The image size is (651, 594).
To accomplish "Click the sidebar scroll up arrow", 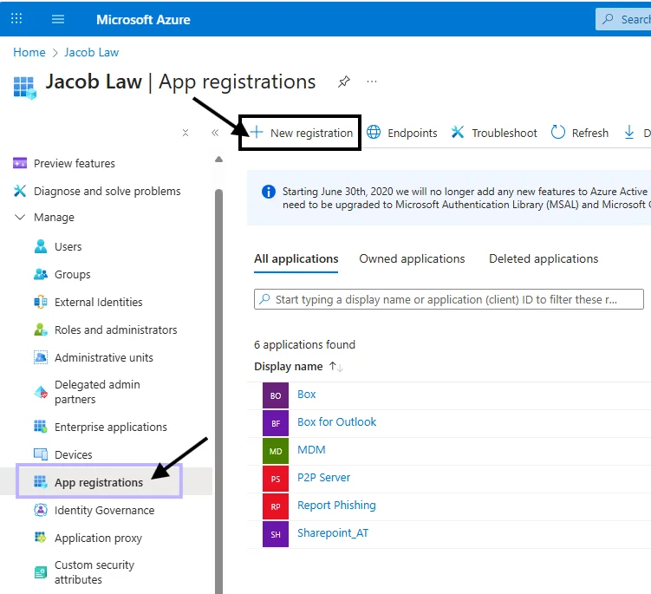I will tap(218, 159).
